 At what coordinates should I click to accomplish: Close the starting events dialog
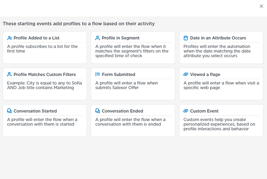(261, 6)
